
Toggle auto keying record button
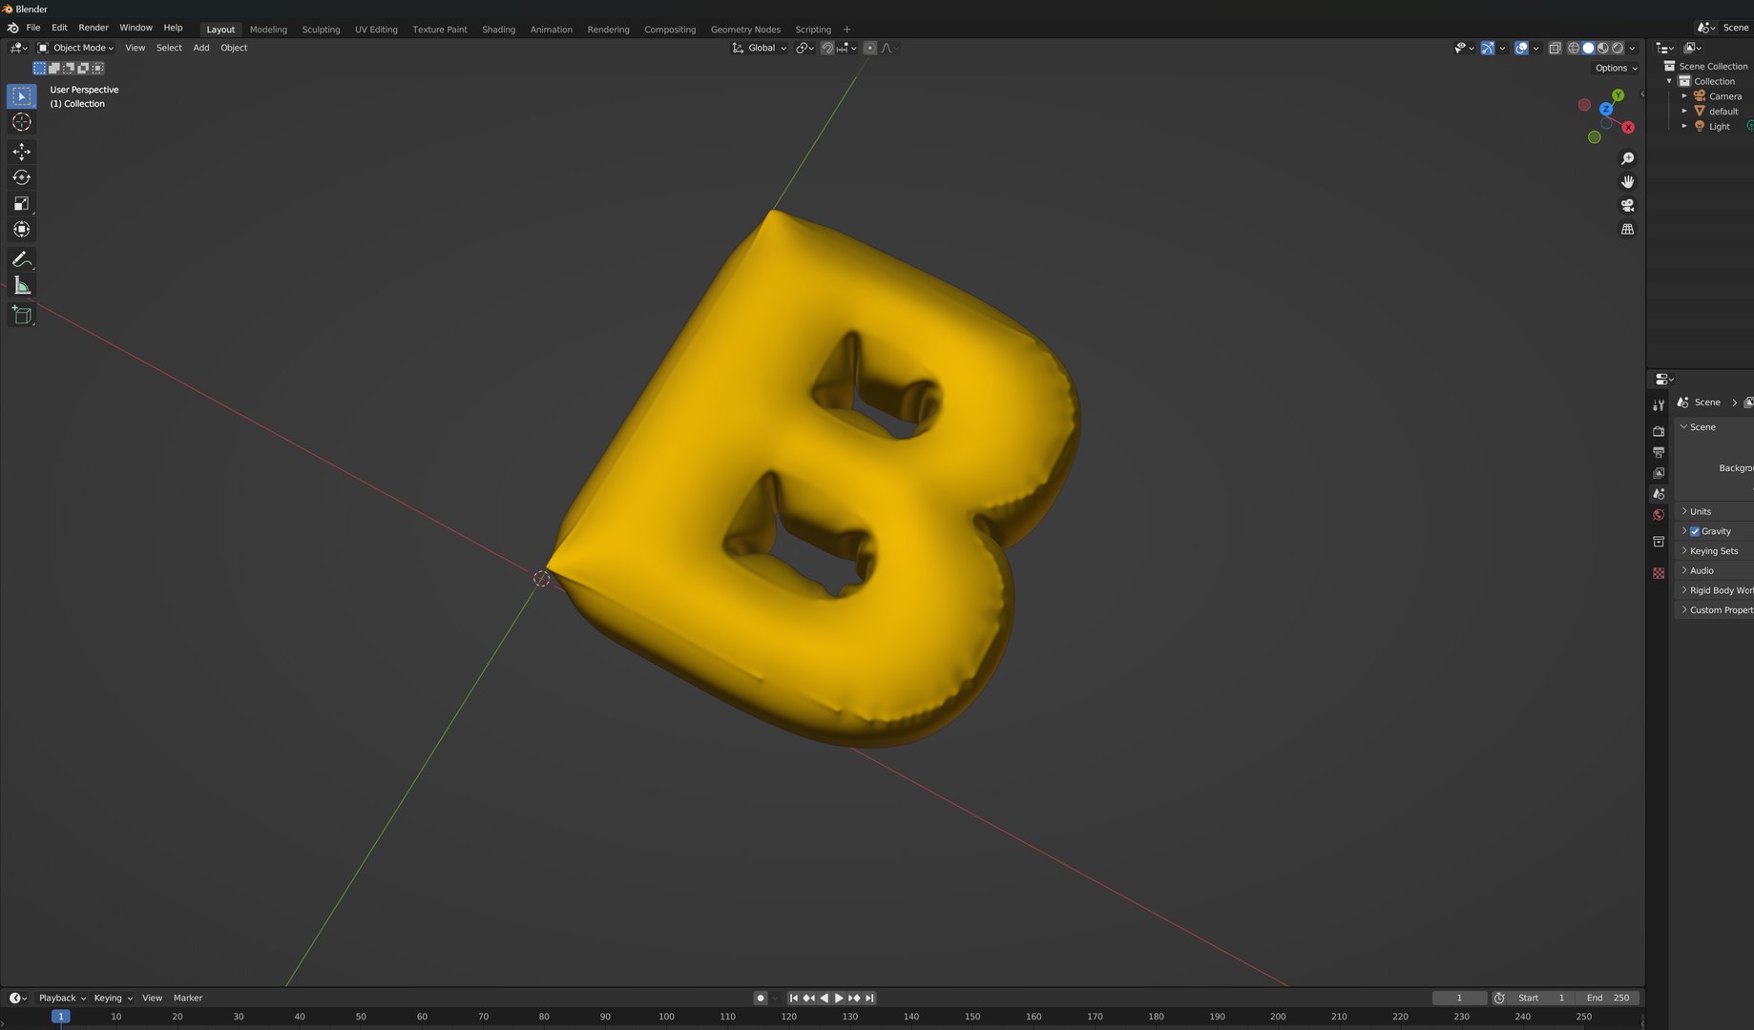click(x=761, y=998)
